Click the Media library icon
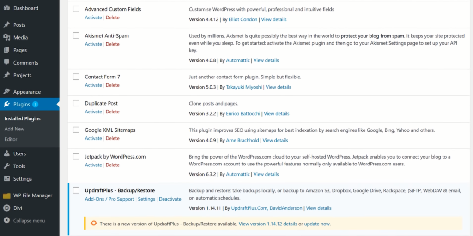Image resolution: width=473 pixels, height=236 pixels. click(6, 37)
